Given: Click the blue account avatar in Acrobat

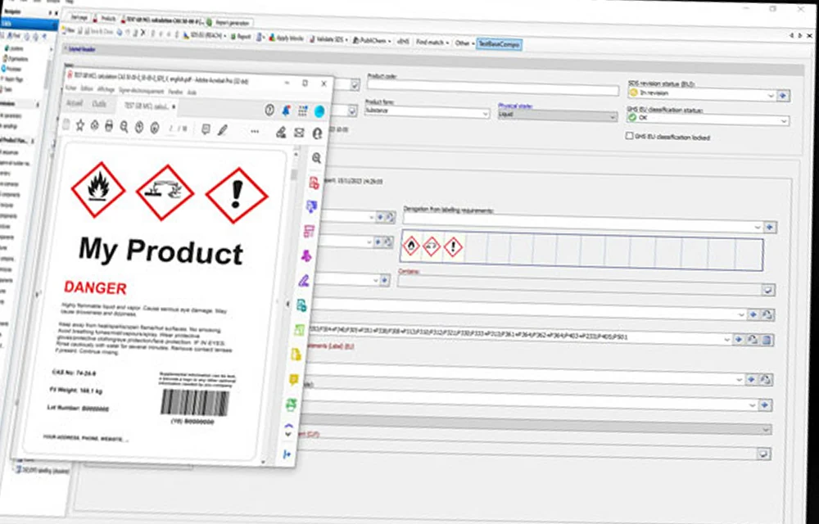Looking at the screenshot, I should (319, 111).
